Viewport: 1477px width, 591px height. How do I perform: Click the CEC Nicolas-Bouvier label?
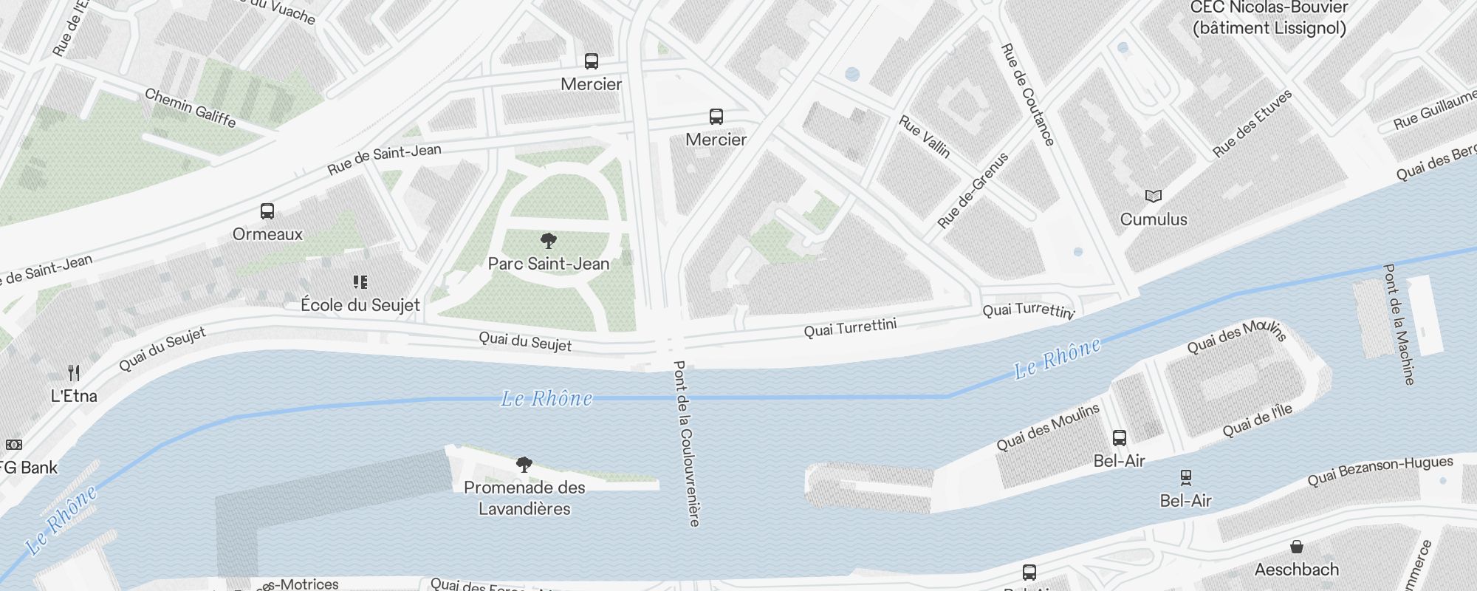click(x=1269, y=18)
